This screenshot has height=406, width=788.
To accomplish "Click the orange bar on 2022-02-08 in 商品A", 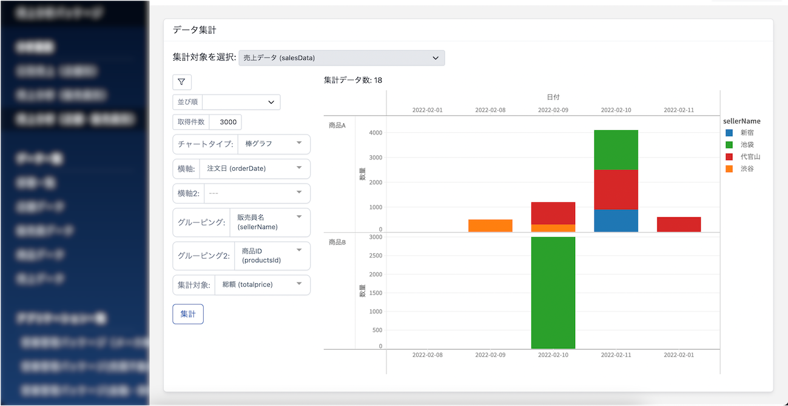I will point(490,225).
